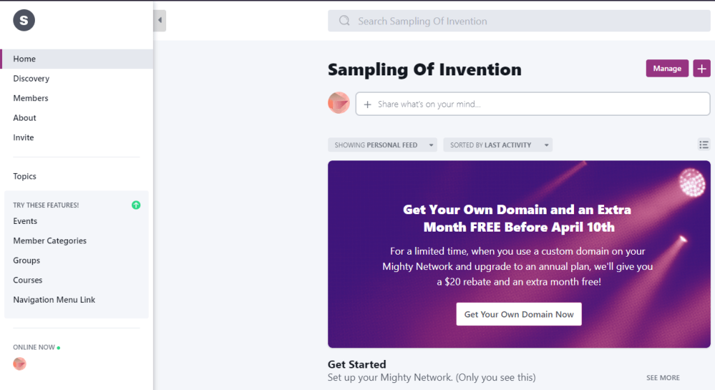Click the network S logo icon

[x=24, y=20]
